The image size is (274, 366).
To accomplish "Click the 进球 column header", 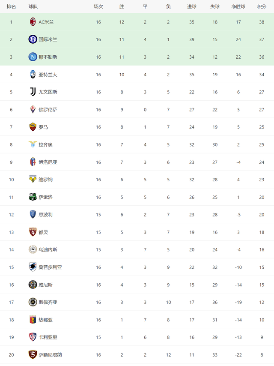I will click(192, 6).
